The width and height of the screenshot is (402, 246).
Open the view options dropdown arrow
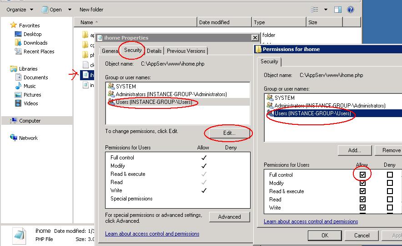click(326, 10)
